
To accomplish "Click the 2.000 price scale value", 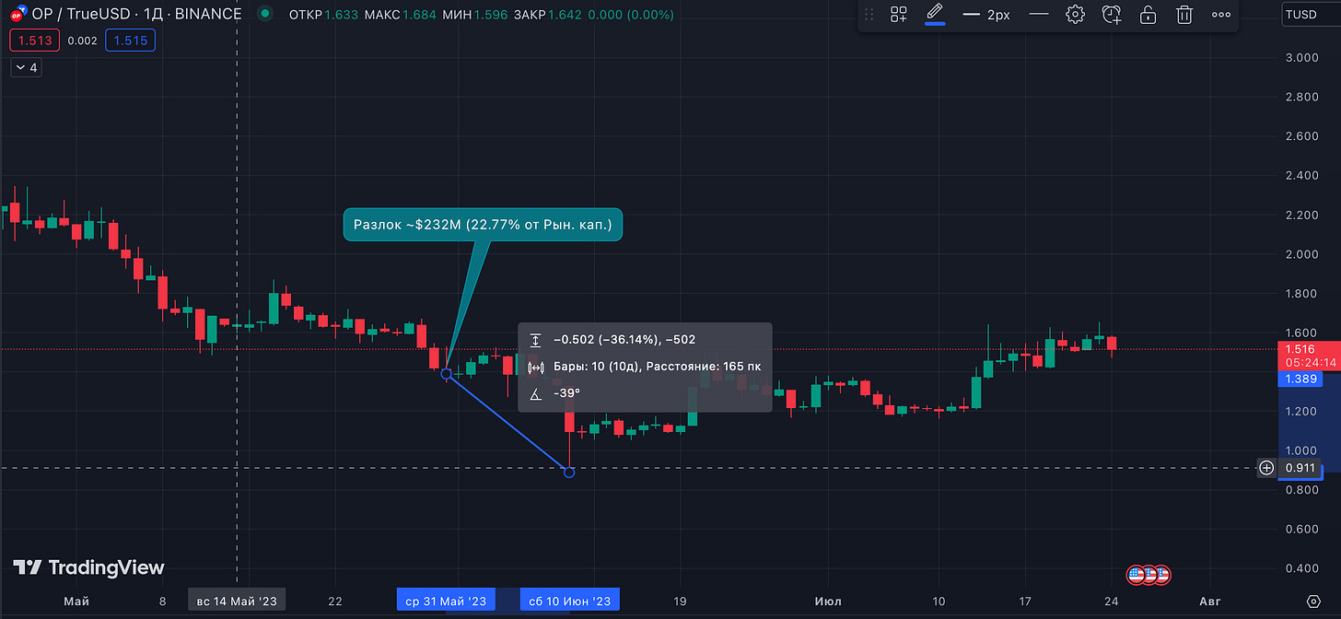I will point(1300,254).
